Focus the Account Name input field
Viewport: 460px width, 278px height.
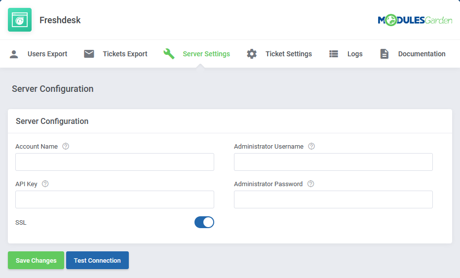(x=115, y=162)
